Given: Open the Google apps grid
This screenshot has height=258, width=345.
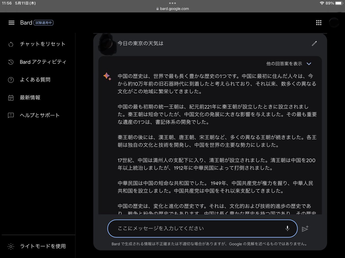Looking at the screenshot, I should point(319,23).
